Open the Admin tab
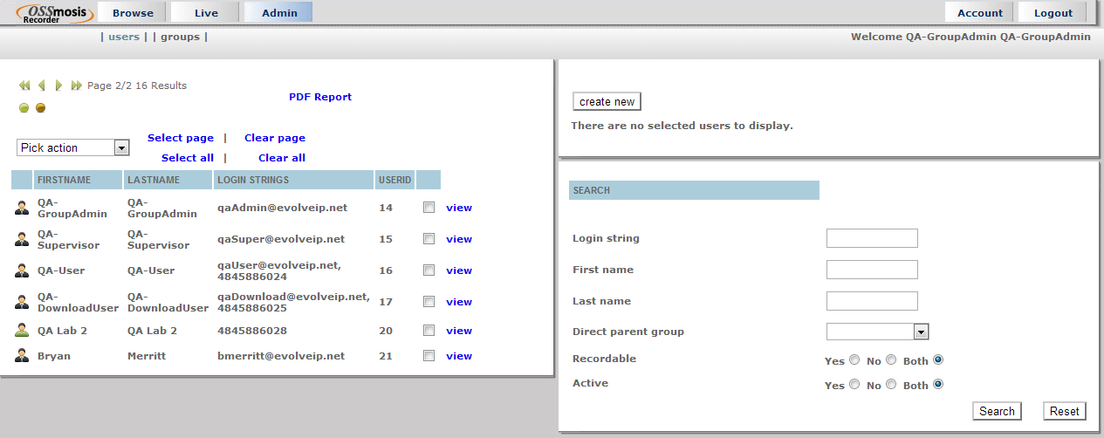 click(278, 12)
